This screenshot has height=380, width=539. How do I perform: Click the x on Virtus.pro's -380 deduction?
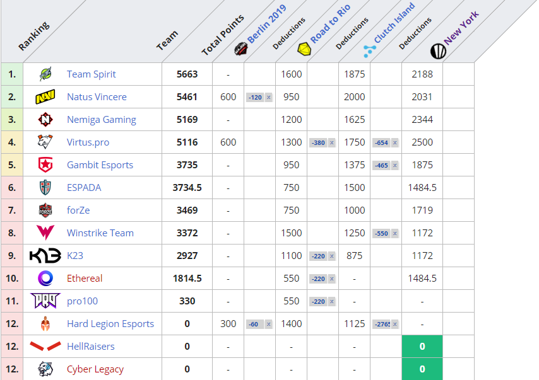point(331,143)
